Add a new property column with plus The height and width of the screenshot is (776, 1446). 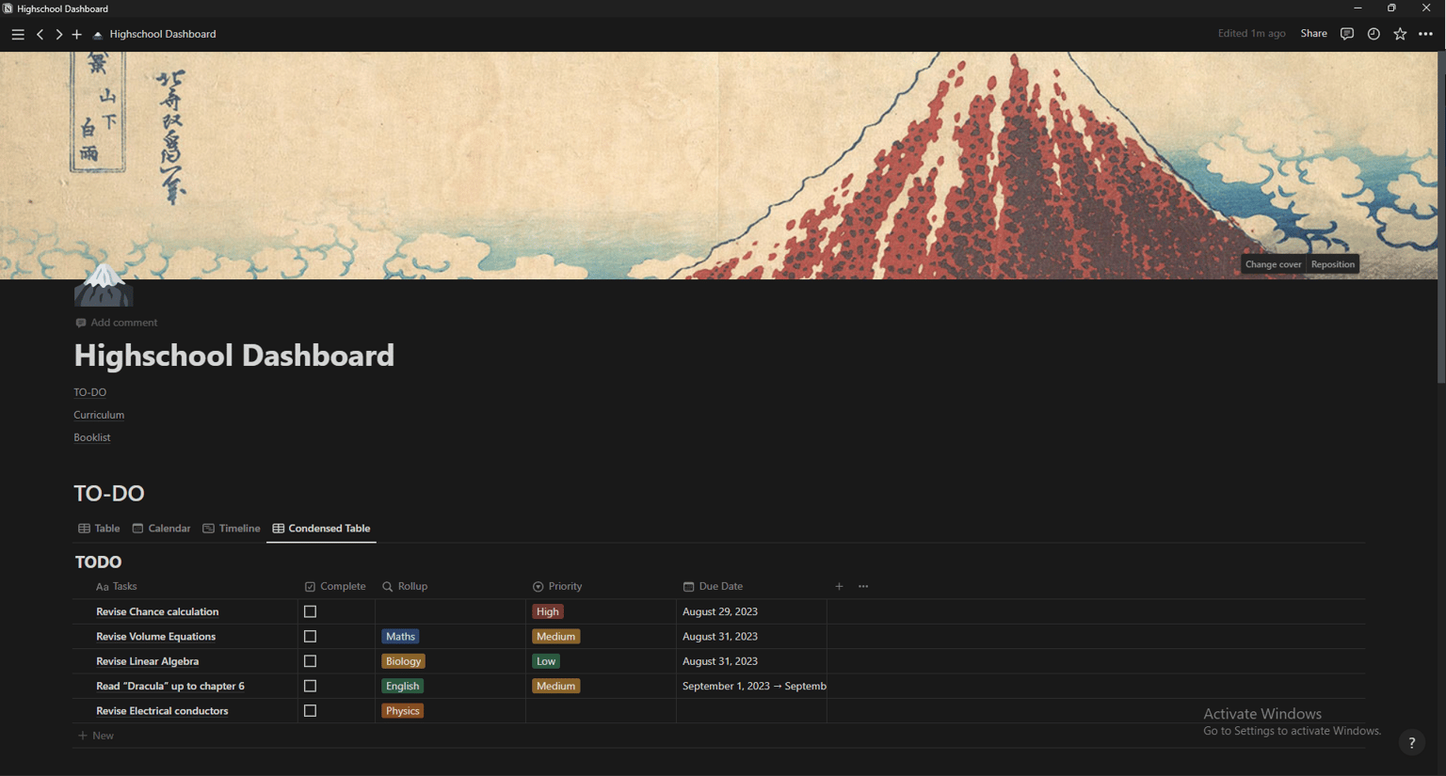pos(839,586)
